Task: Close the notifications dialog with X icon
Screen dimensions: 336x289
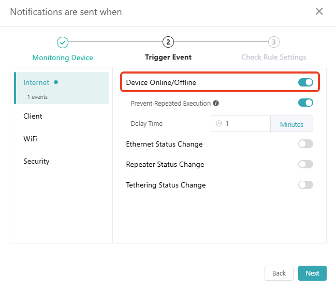Action: [319, 11]
